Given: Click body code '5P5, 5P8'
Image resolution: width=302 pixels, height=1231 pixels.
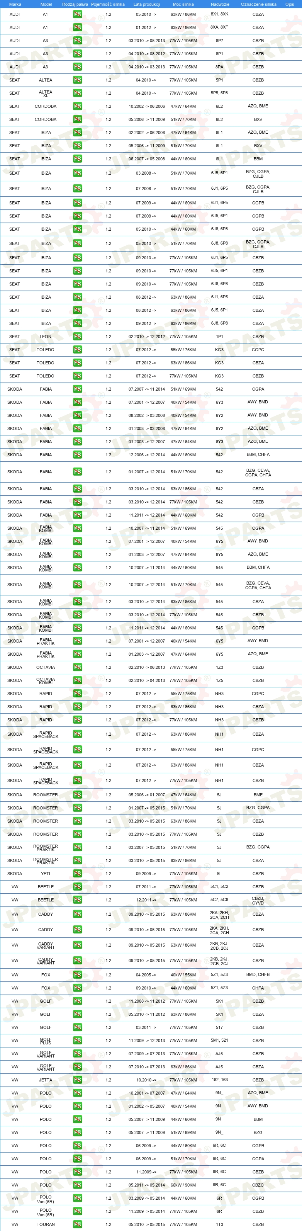Looking at the screenshot, I should (x=219, y=93).
